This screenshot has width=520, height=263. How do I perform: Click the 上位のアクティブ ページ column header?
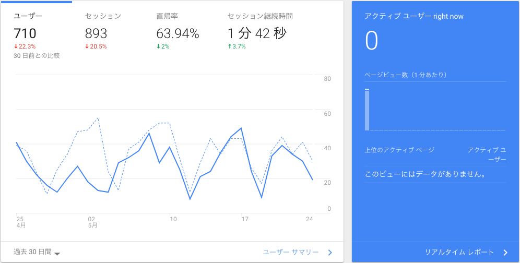coord(399,150)
